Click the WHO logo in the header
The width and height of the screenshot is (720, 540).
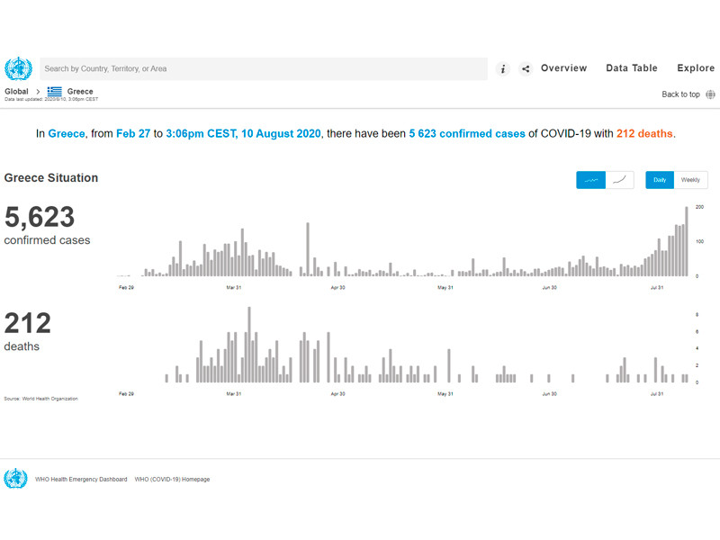click(17, 69)
